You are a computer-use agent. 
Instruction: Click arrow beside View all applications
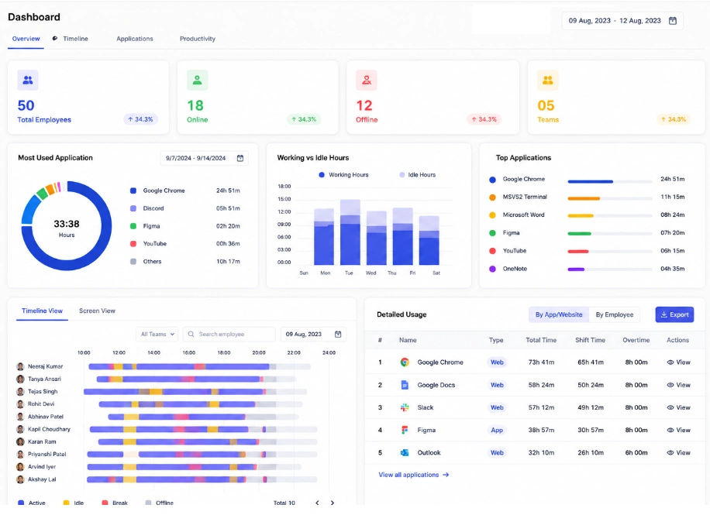pos(446,475)
